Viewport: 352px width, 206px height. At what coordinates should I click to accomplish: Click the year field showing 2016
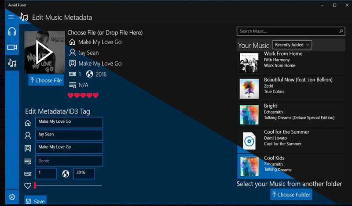84,173
